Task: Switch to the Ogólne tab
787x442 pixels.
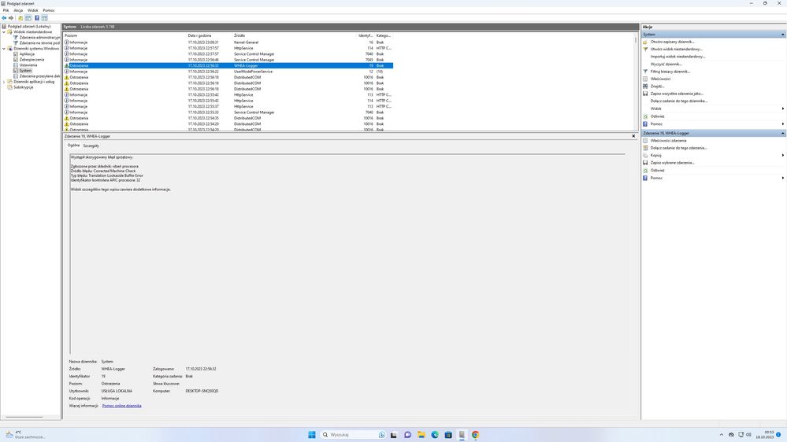Action: pos(74,145)
